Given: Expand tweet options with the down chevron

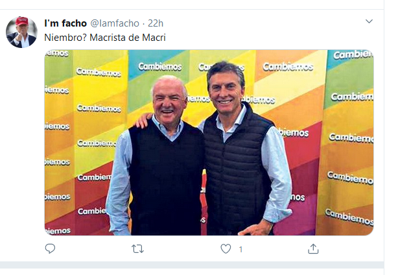Looking at the screenshot, I should click(369, 21).
